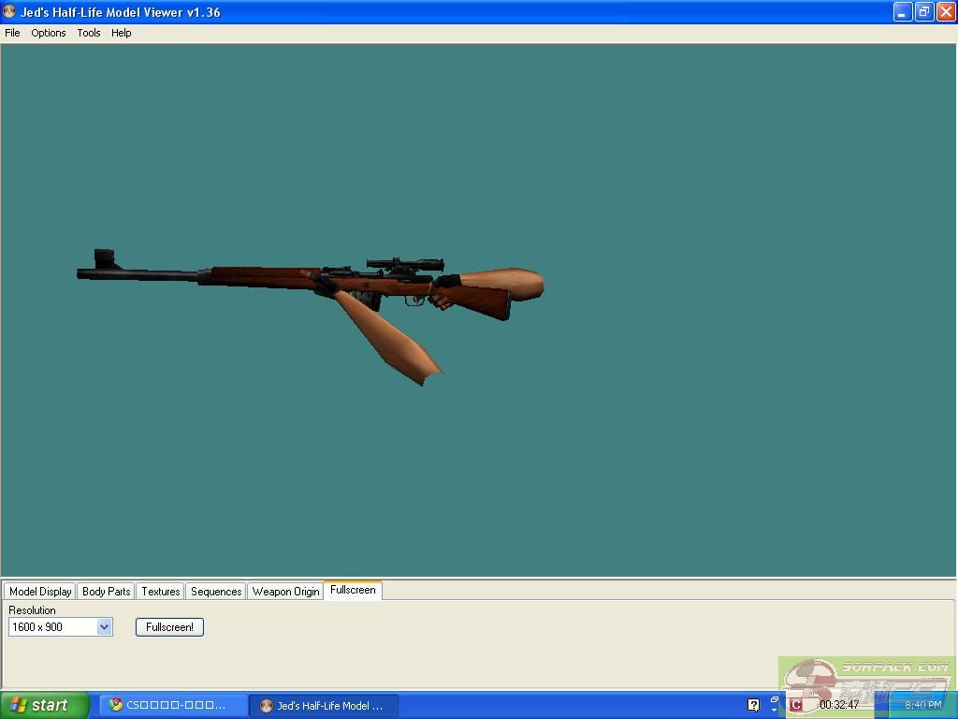Open the Options menu
This screenshot has height=719, width=958.
pos(49,33)
